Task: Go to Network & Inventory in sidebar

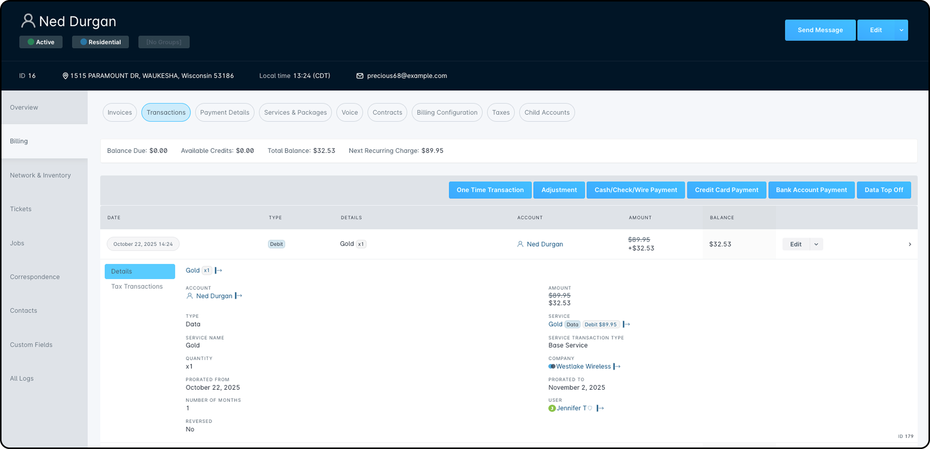Action: pyautogui.click(x=40, y=175)
